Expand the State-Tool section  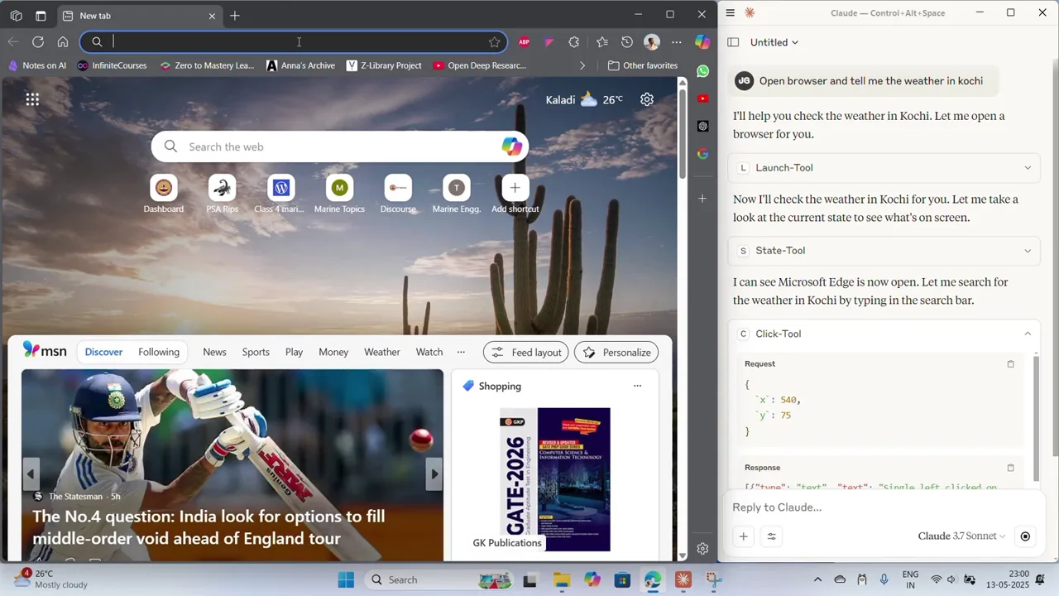click(x=884, y=251)
